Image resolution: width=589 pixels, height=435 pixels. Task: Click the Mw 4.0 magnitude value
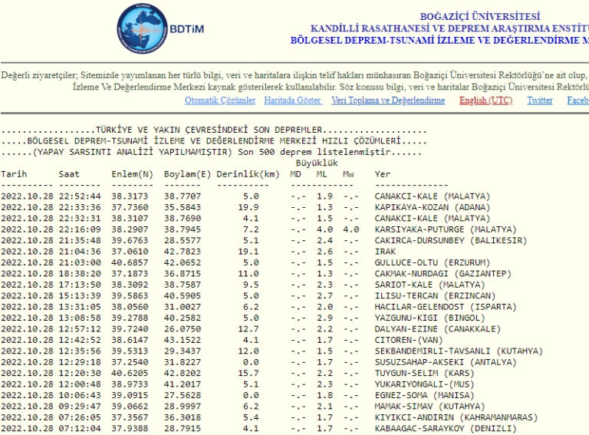click(350, 229)
